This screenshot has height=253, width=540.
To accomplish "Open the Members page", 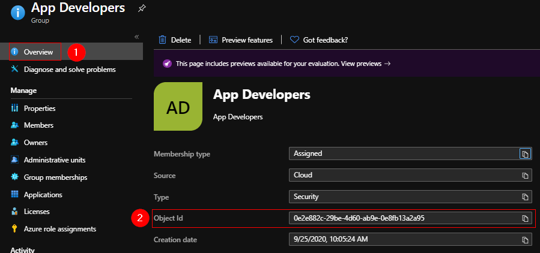I will (38, 125).
